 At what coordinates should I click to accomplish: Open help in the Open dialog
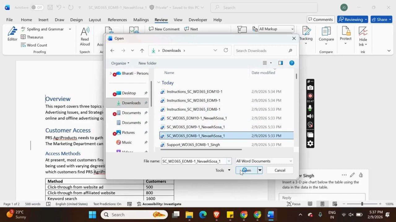point(291,63)
